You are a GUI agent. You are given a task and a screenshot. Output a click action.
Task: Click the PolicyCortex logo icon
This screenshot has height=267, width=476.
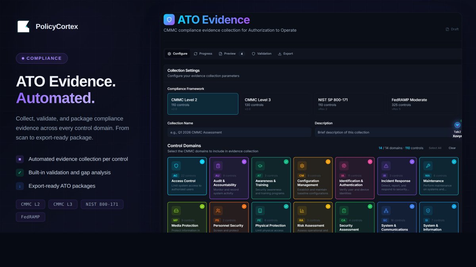click(x=23, y=27)
